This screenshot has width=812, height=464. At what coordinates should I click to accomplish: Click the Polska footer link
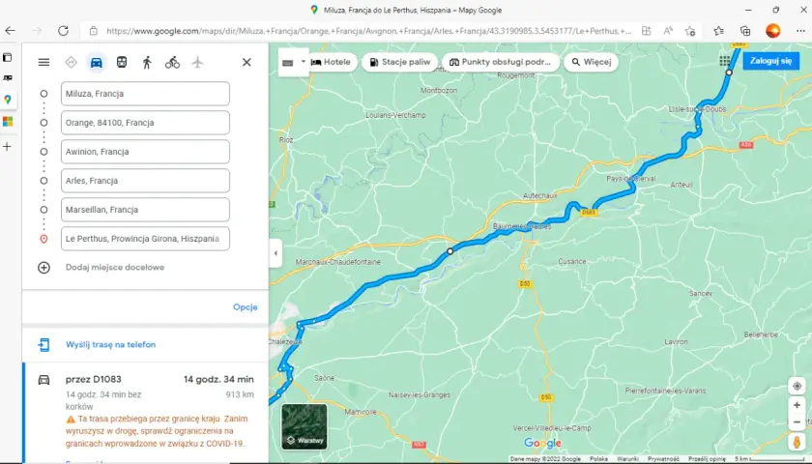(598, 459)
